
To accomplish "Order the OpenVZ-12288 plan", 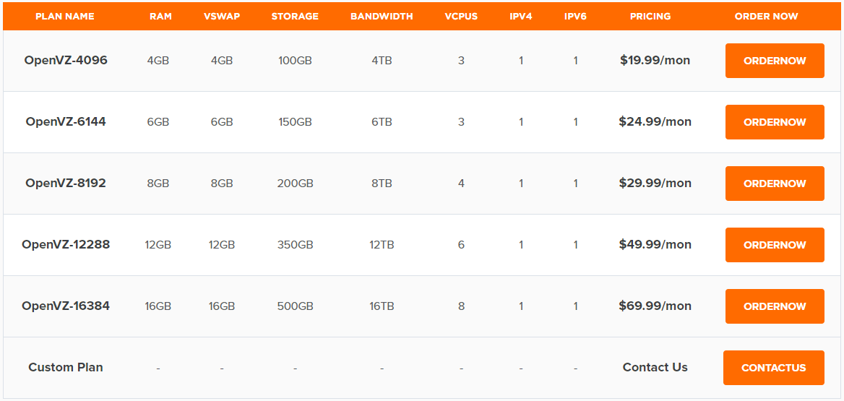I will (775, 245).
